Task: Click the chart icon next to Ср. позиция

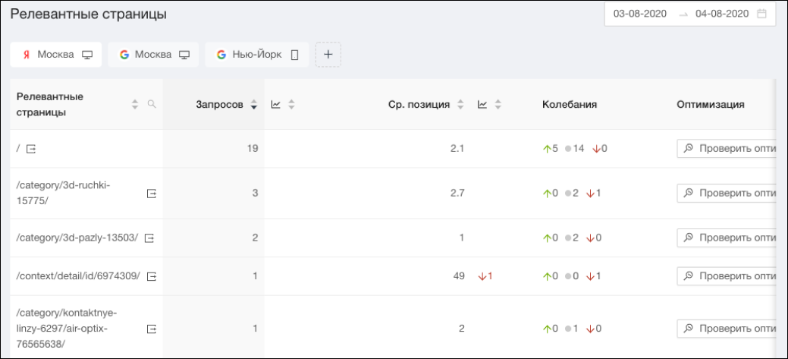Action: [482, 105]
